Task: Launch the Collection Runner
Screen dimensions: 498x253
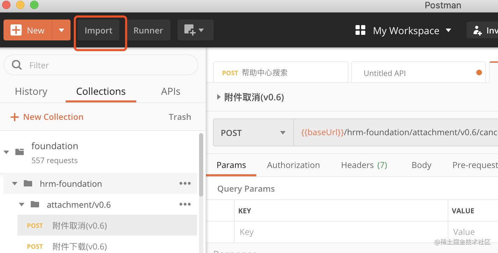Action: pyautogui.click(x=148, y=30)
